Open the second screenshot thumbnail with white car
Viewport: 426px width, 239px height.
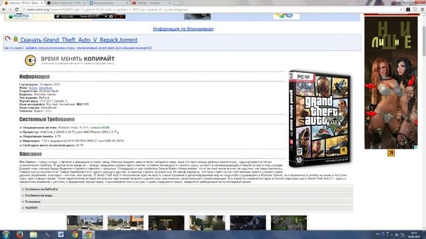(126, 223)
